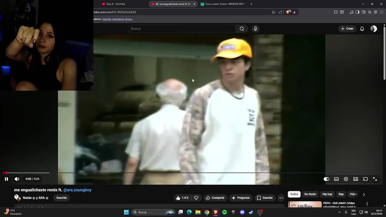
Task: Open Leo AI sparkle icon
Action: tap(369, 12)
